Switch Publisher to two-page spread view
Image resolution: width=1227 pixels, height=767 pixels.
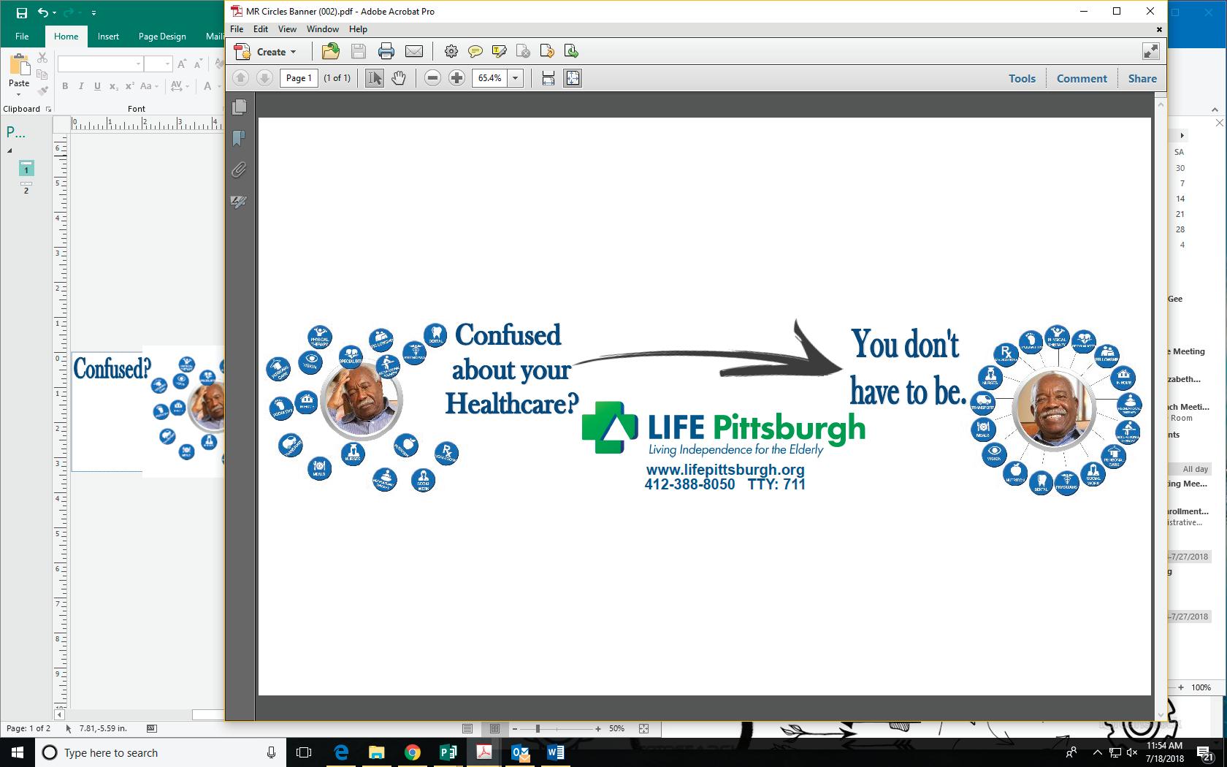(x=494, y=728)
